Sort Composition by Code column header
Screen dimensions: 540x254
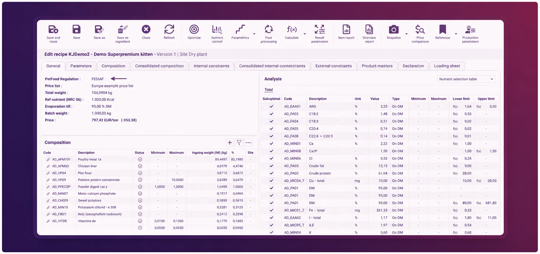47,153
